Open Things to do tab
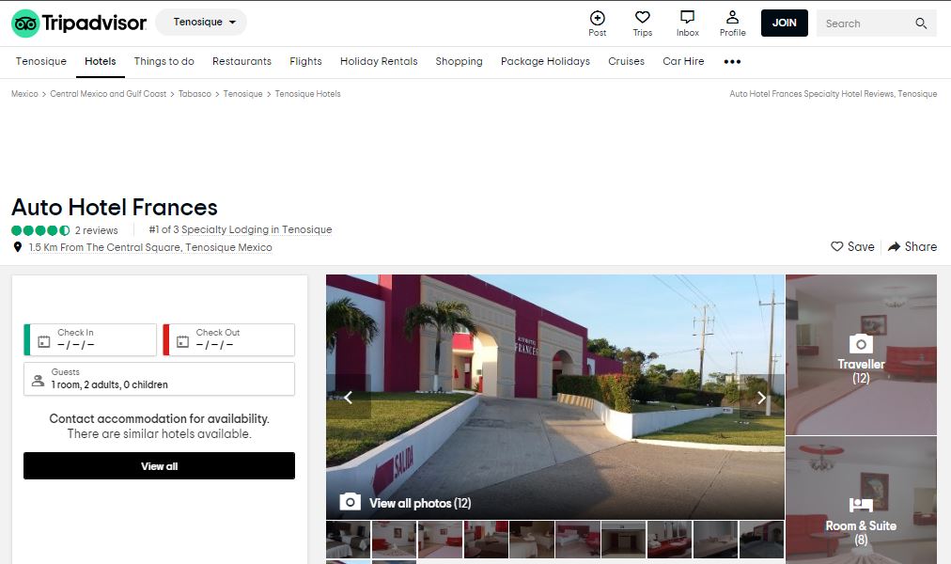This screenshot has height=564, width=951. [164, 61]
